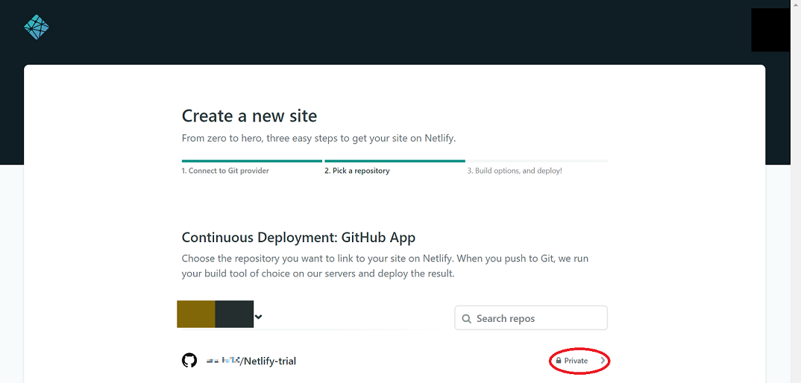Click the Netlify logo in the header
The image size is (801, 383).
point(37,27)
